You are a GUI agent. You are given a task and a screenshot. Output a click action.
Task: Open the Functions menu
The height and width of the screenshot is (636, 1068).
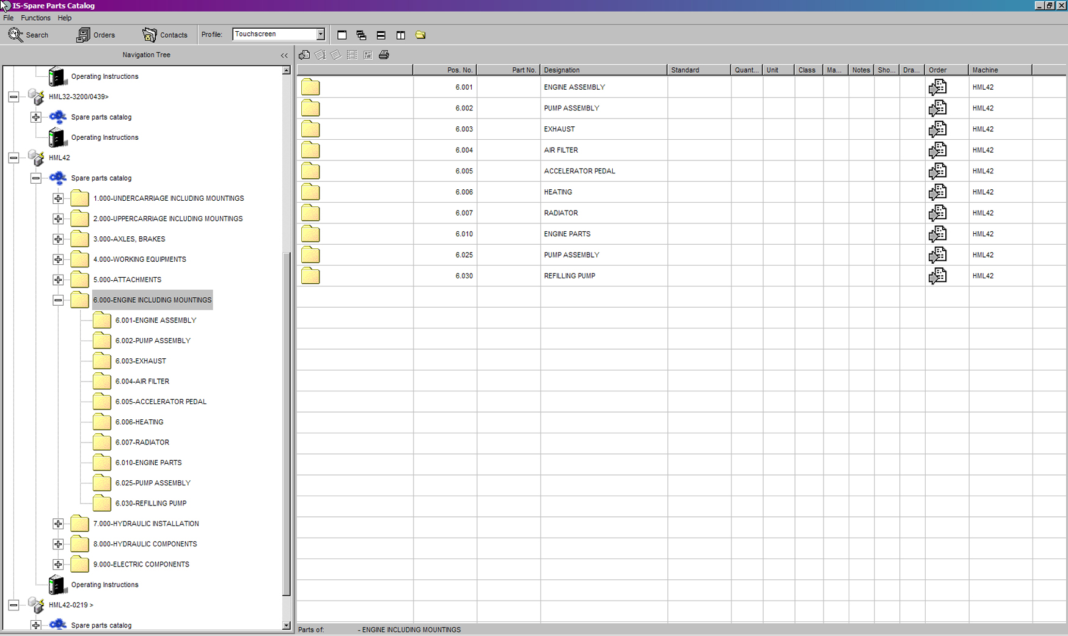35,18
